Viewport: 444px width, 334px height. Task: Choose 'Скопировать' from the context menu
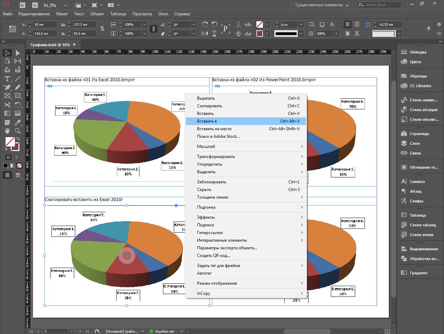point(210,106)
